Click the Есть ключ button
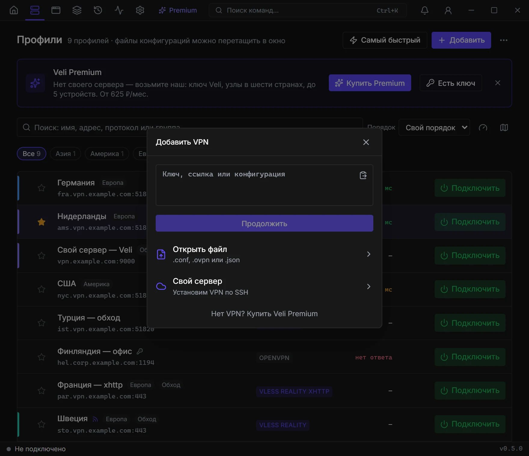Image resolution: width=529 pixels, height=456 pixels. pyautogui.click(x=451, y=83)
